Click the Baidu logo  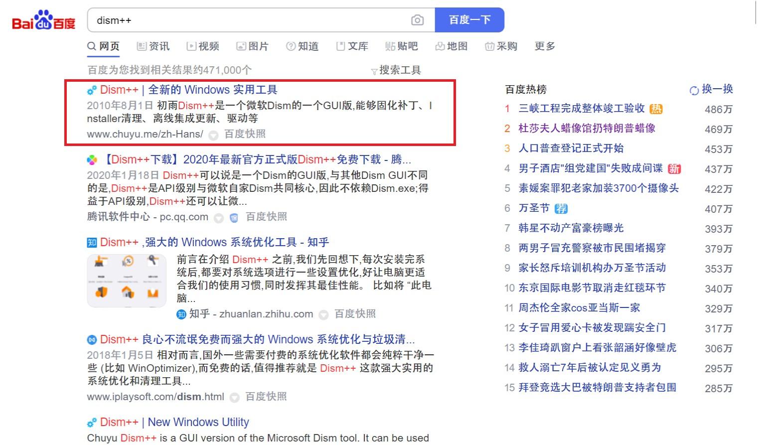click(43, 20)
